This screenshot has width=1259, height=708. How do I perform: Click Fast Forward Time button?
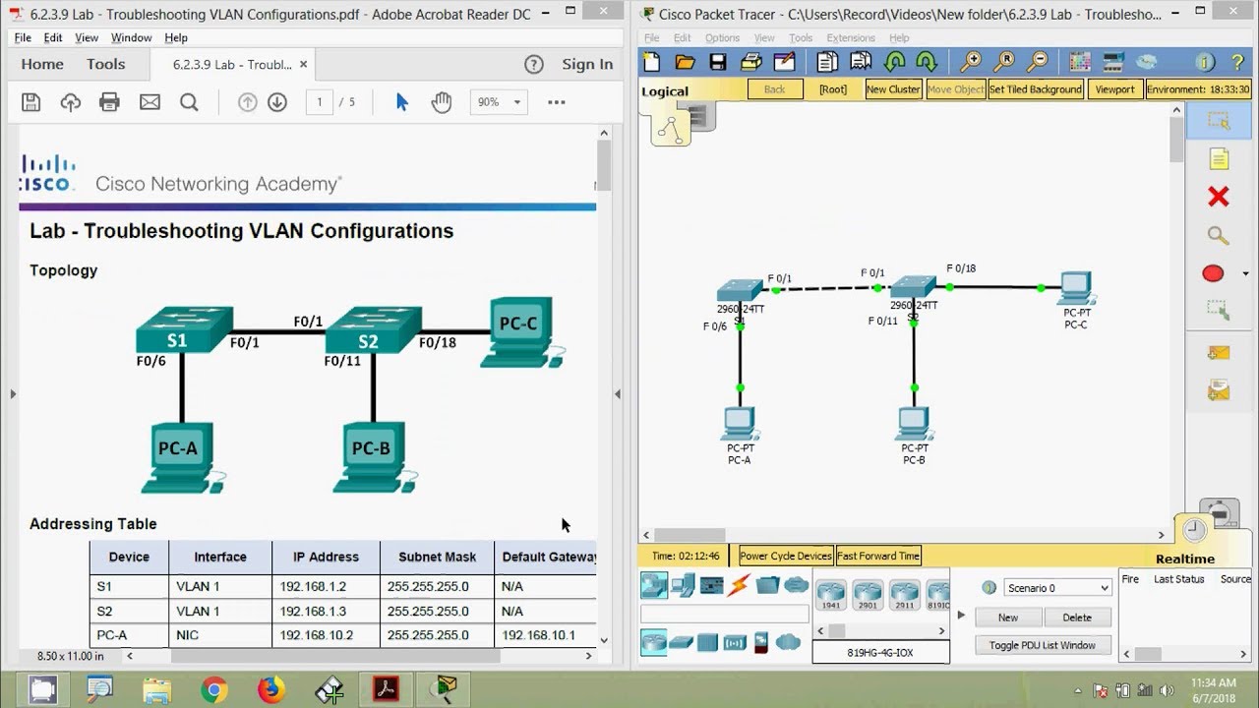click(878, 556)
